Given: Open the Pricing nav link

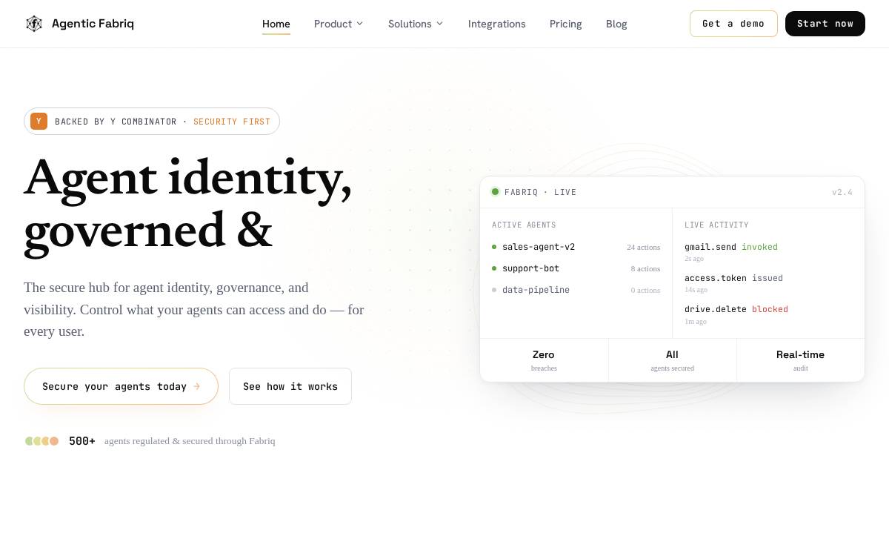Looking at the screenshot, I should [x=566, y=24].
